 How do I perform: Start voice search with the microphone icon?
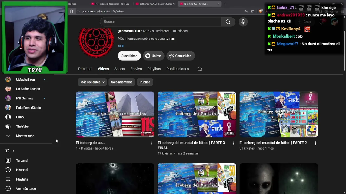point(243,22)
